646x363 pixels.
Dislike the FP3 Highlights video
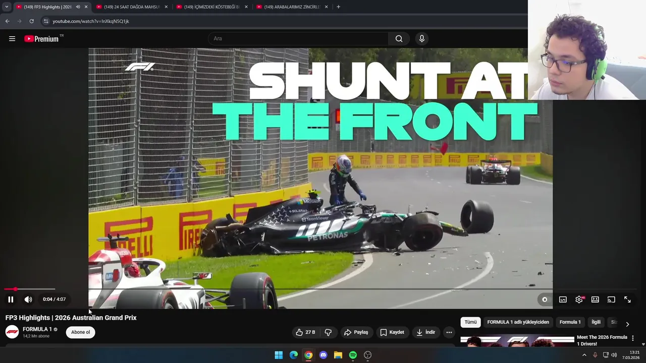pyautogui.click(x=328, y=332)
